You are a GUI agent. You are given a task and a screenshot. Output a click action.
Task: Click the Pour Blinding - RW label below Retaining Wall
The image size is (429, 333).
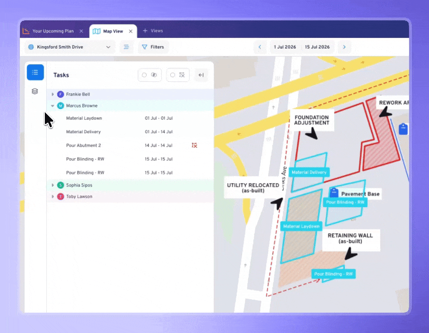click(333, 274)
